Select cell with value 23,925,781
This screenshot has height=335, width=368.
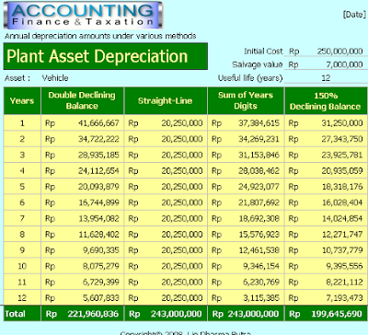point(326,155)
